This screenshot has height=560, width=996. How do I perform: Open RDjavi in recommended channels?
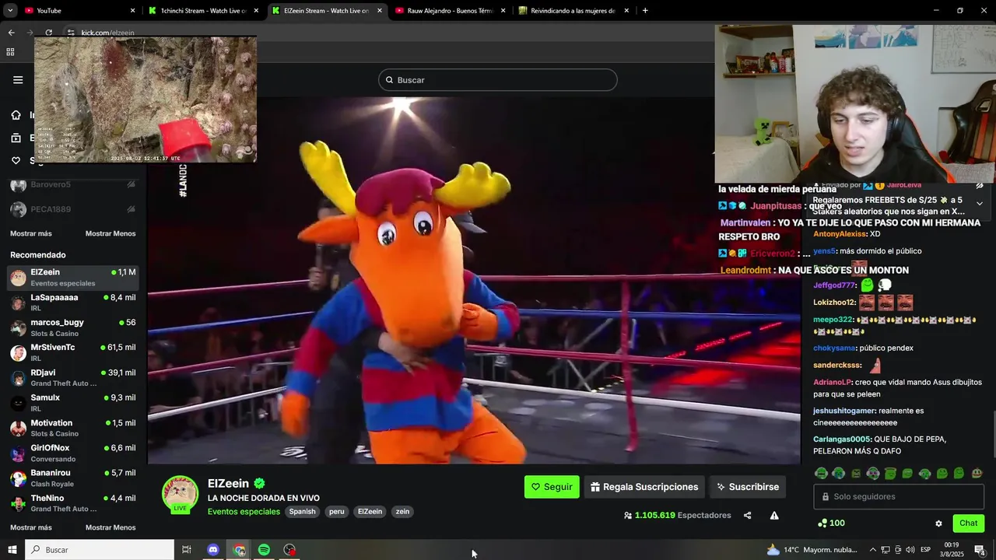point(73,377)
